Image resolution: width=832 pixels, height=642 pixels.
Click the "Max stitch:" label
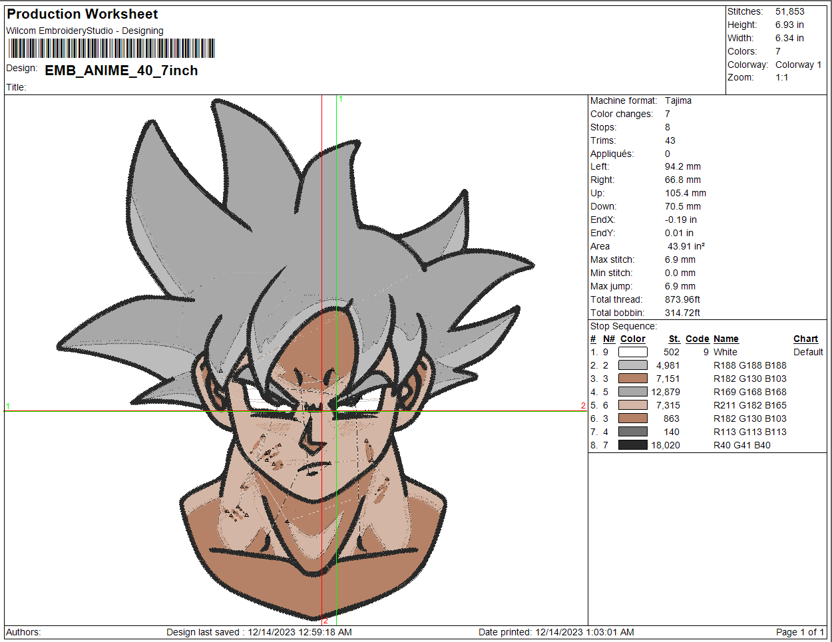[612, 259]
